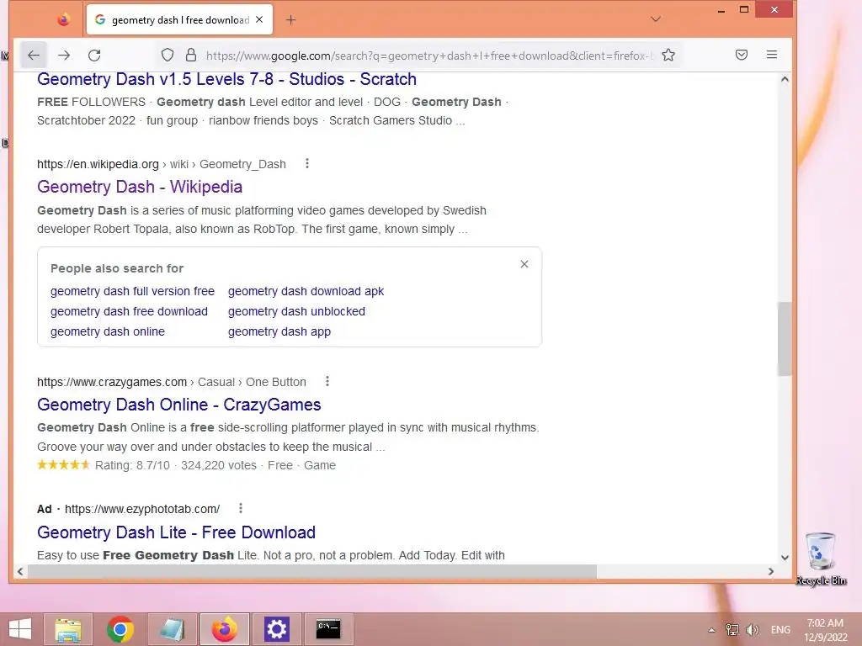862x646 pixels.
Task: Open the Geometry Dash - Wikipedia result
Action: (140, 187)
